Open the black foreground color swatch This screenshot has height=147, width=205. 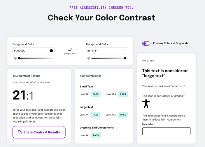[x=51, y=51]
